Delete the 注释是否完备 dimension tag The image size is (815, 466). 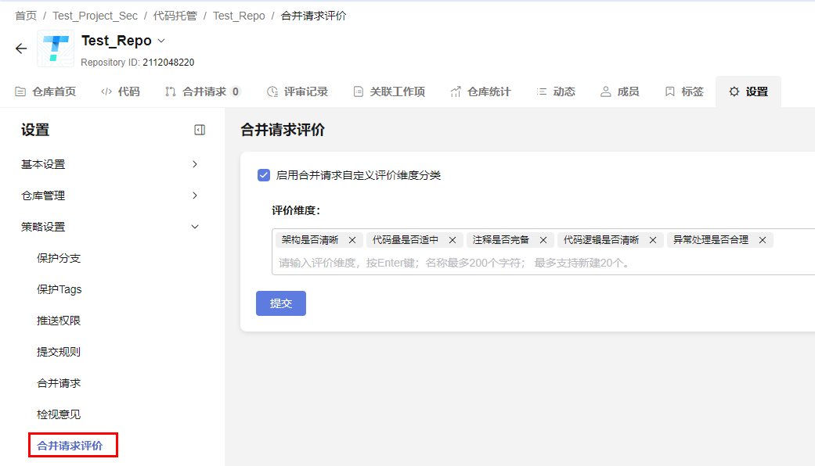[x=543, y=240]
